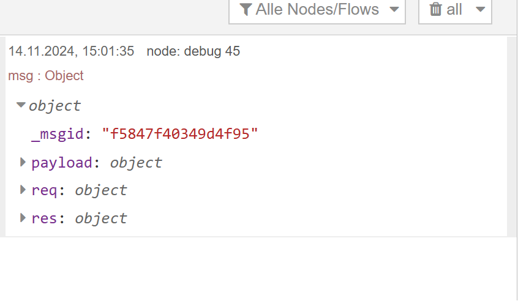This screenshot has width=518, height=301.
Task: Click the 'msg : Object' label
Action: point(46,76)
